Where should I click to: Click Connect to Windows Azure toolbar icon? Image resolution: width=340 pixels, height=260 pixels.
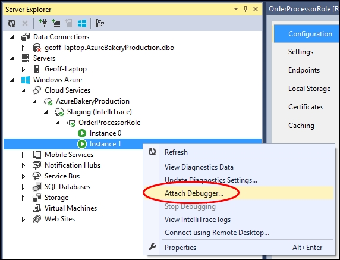[82, 23]
